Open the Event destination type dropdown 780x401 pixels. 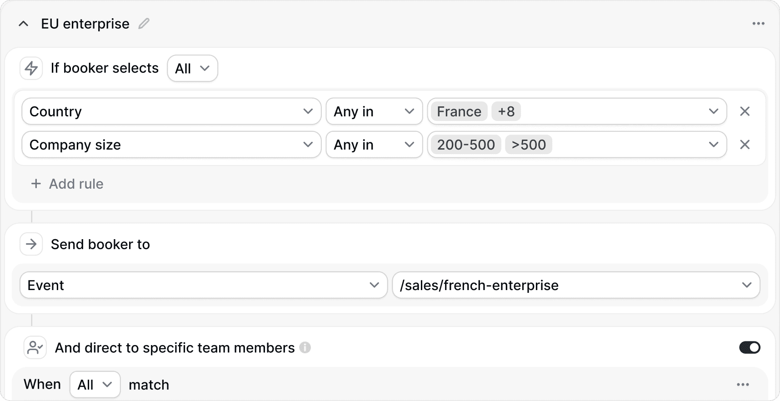[204, 285]
